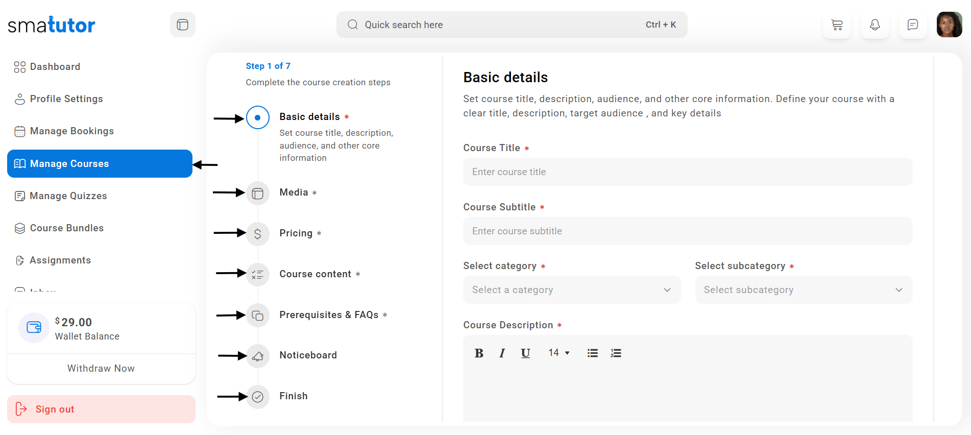Viewport: 971px width, 435px height.
Task: Click the Noticeboard step icon
Action: 258,356
